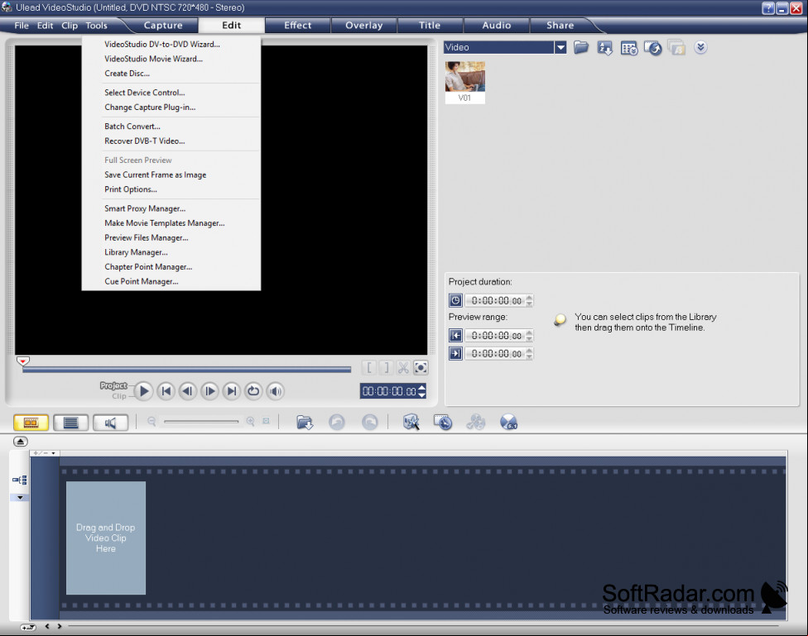The height and width of the screenshot is (636, 808).
Task: Select the V01 video thumbnail
Action: [x=464, y=83]
